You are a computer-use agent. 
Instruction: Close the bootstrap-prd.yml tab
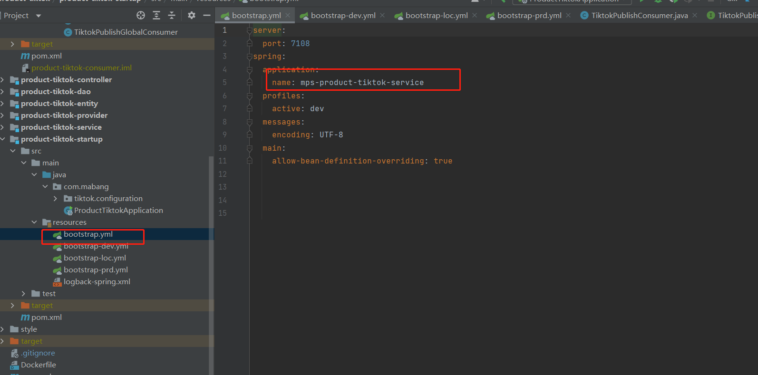[x=568, y=16]
